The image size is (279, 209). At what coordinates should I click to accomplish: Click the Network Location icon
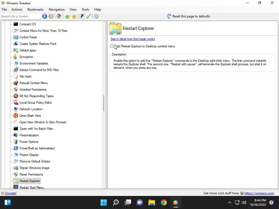[16, 109]
